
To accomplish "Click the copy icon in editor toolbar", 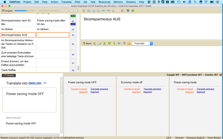I will (118, 11).
